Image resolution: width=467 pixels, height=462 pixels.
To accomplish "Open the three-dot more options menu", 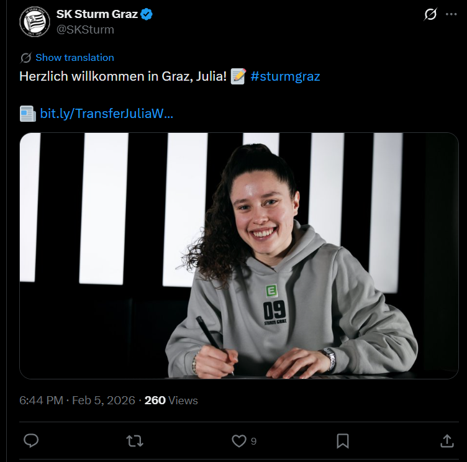I will pyautogui.click(x=451, y=14).
